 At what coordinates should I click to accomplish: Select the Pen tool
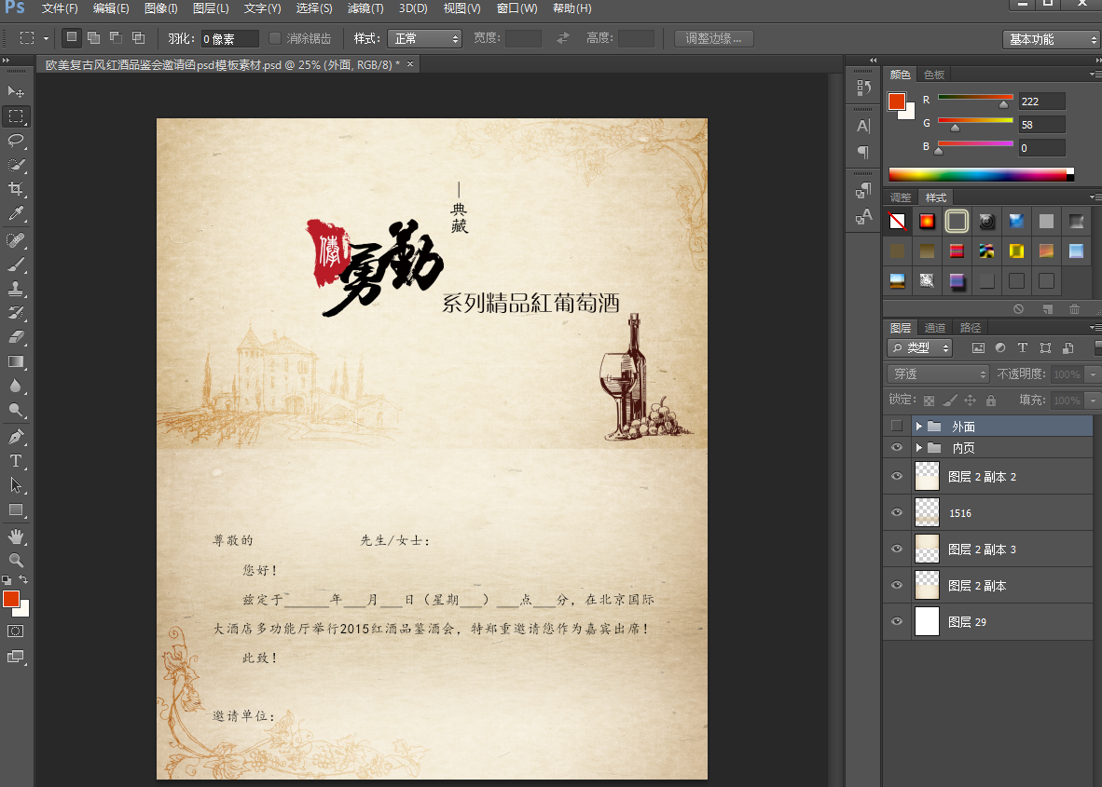click(16, 437)
